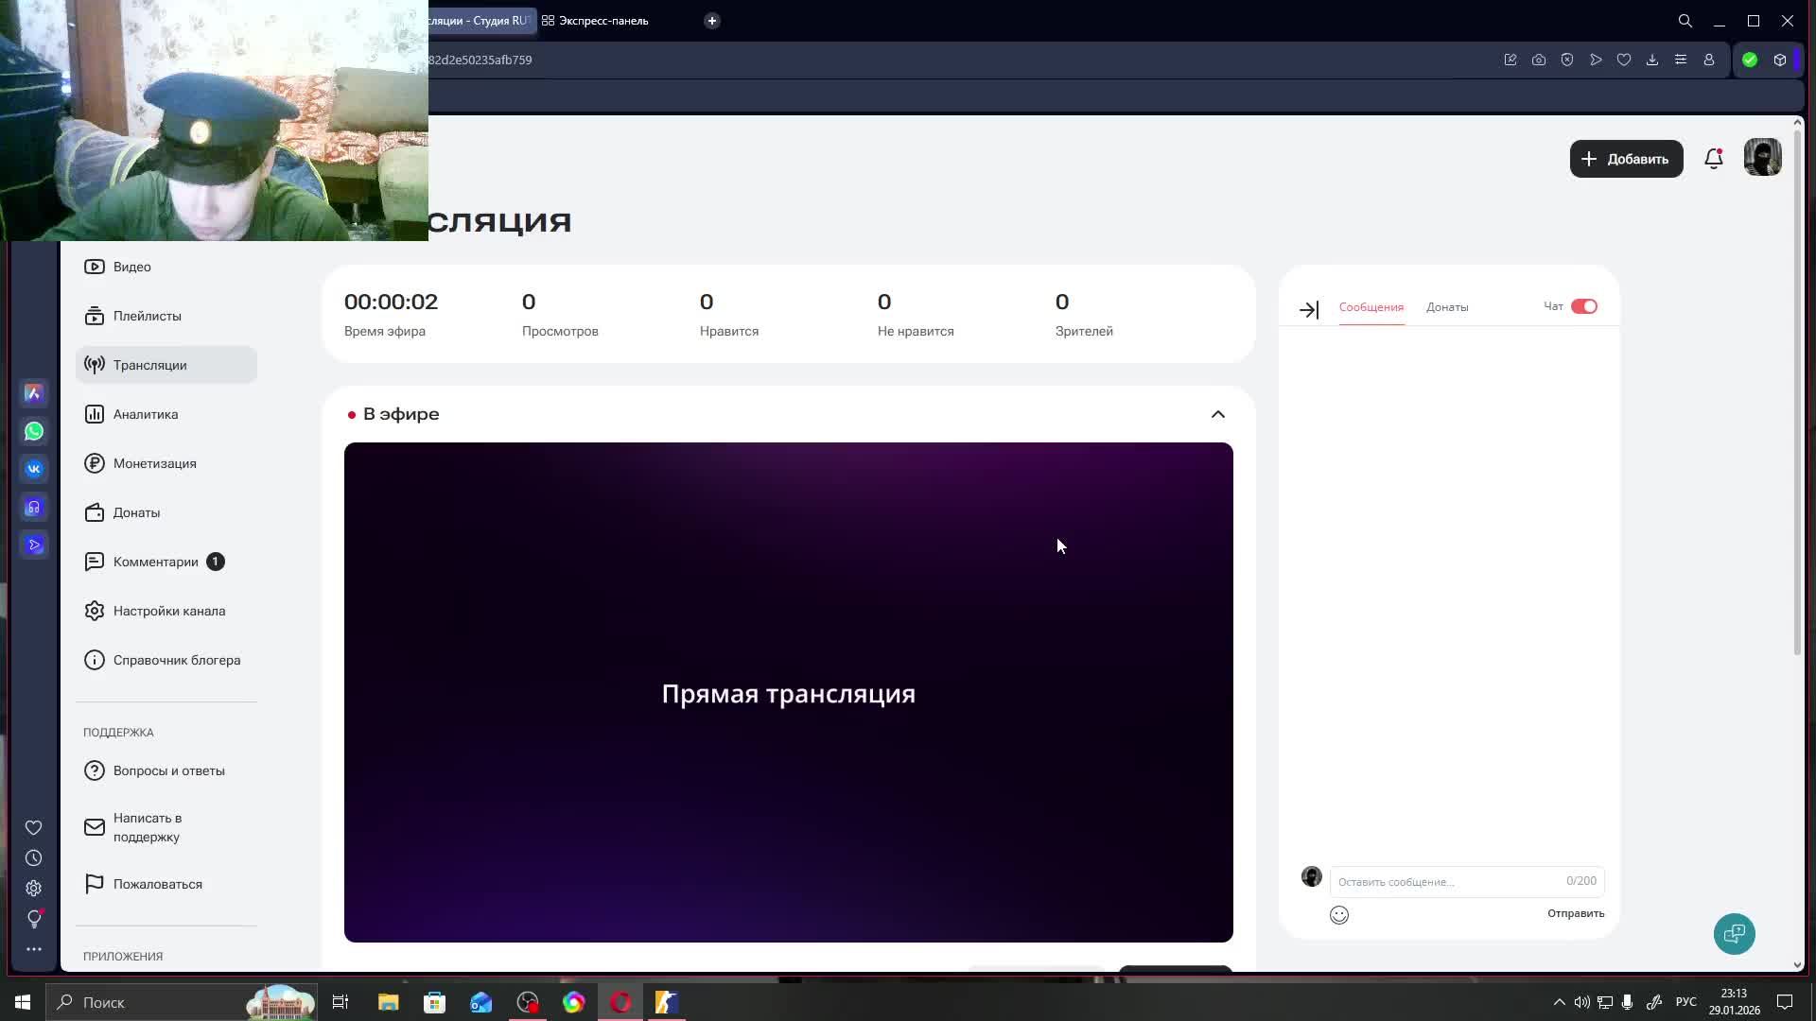Toggle the Чат switch off
This screenshot has width=1816, height=1021.
click(1583, 306)
